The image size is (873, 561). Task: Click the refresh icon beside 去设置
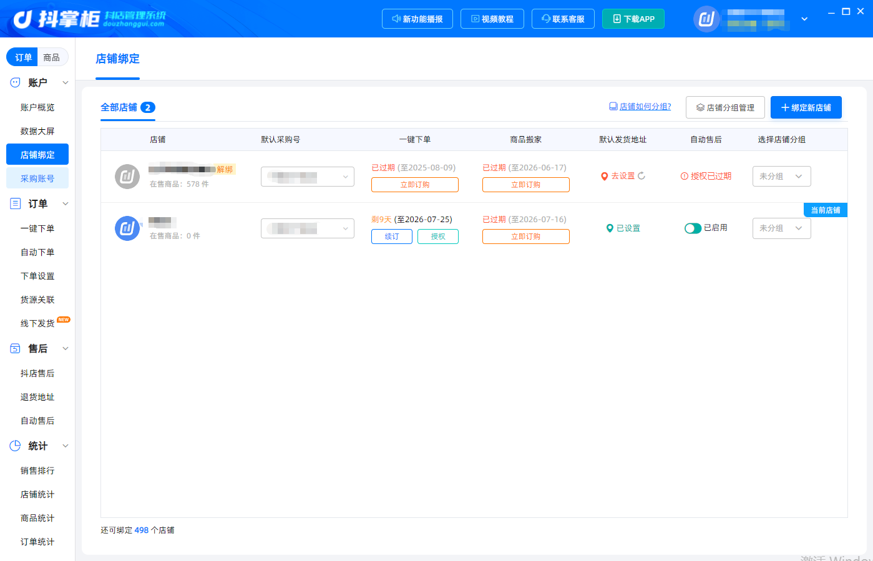pyautogui.click(x=641, y=176)
